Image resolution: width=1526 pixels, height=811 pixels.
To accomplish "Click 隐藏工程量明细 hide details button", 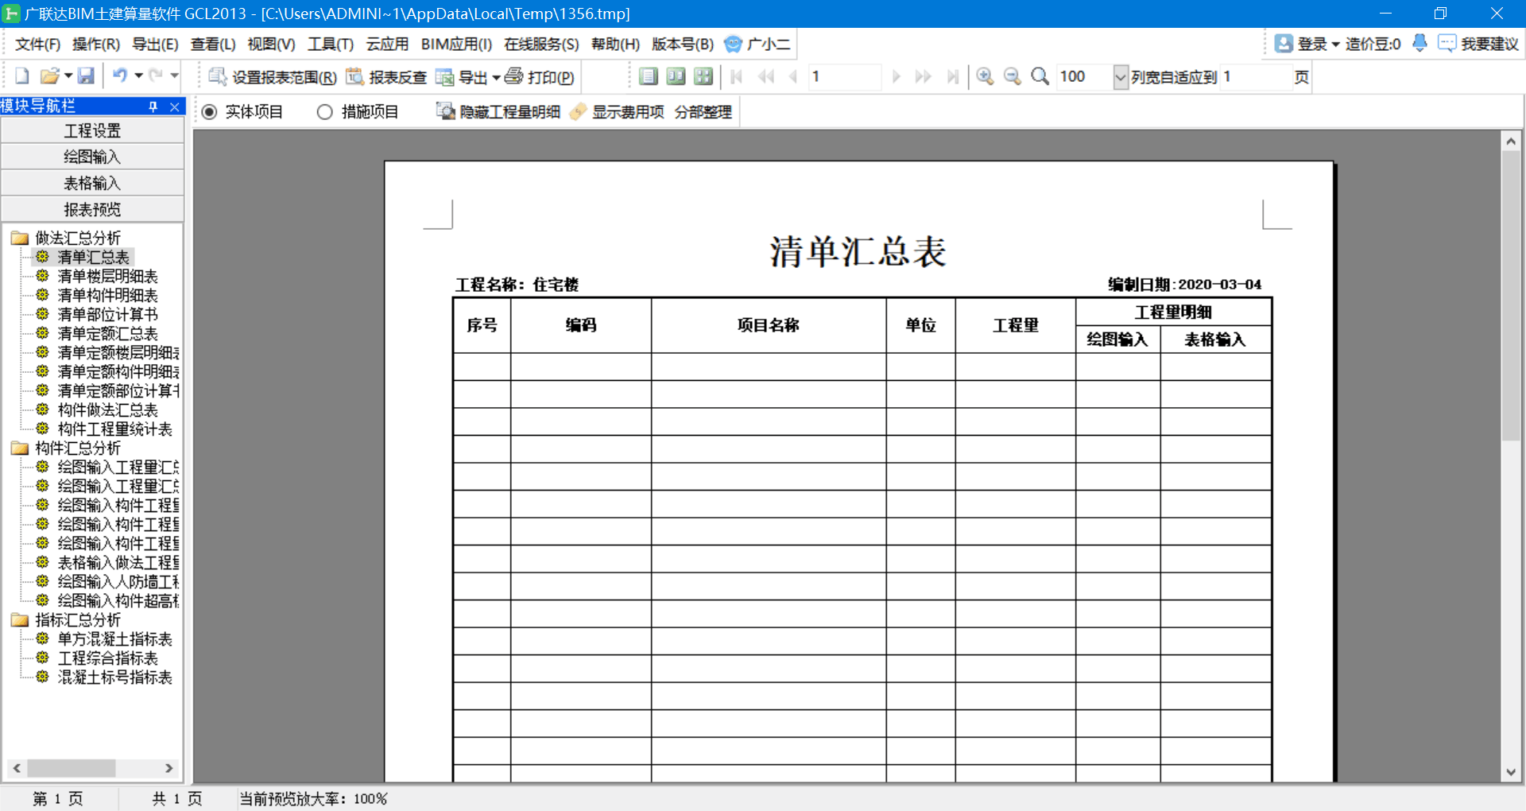I will (498, 112).
